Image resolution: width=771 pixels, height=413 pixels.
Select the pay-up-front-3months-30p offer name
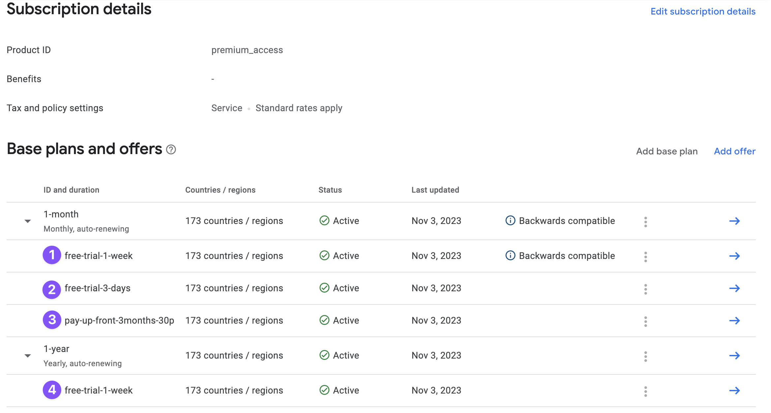(119, 321)
